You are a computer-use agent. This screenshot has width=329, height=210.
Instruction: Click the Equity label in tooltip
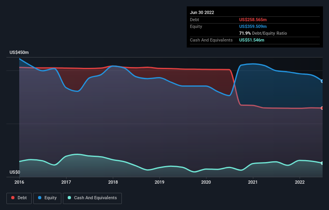[196, 26]
